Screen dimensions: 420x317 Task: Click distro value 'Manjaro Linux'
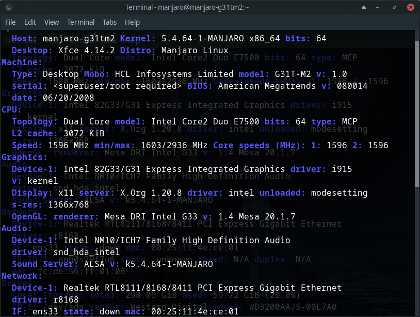[x=195, y=51]
